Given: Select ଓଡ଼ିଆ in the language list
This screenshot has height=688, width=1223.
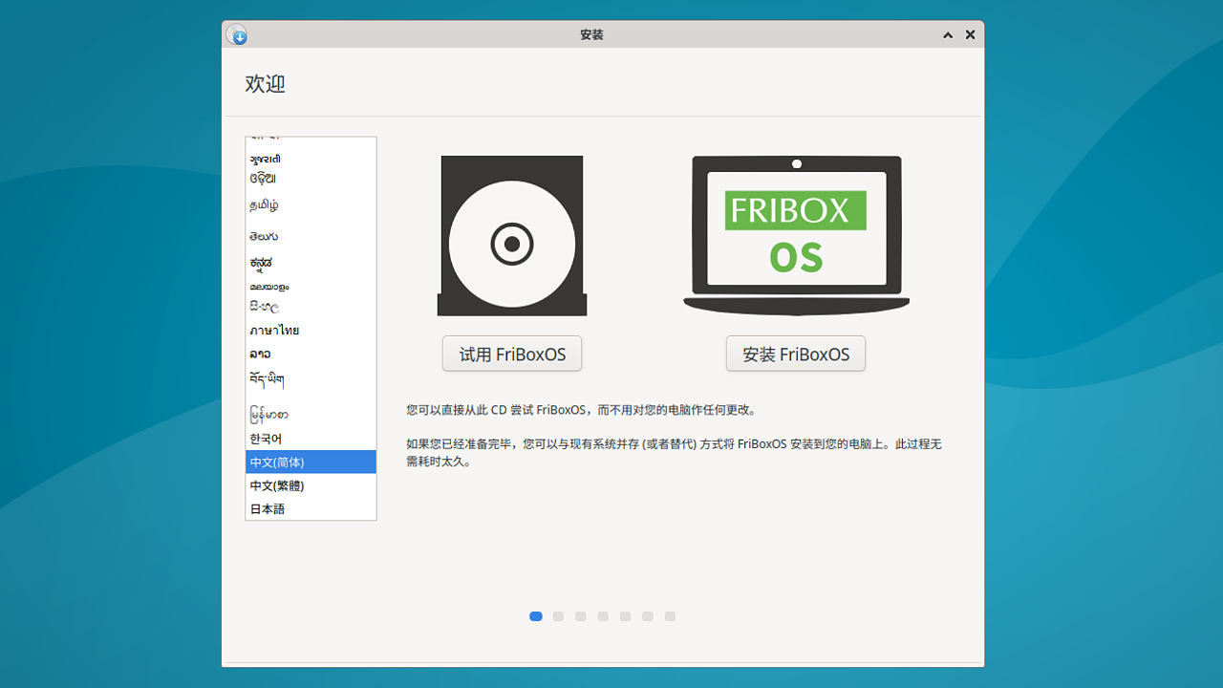Looking at the screenshot, I should [311, 178].
